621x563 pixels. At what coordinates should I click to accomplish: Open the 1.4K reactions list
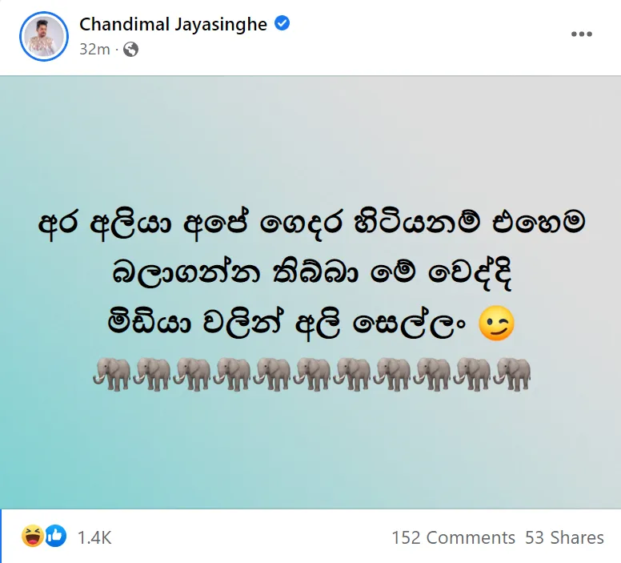pos(94,537)
